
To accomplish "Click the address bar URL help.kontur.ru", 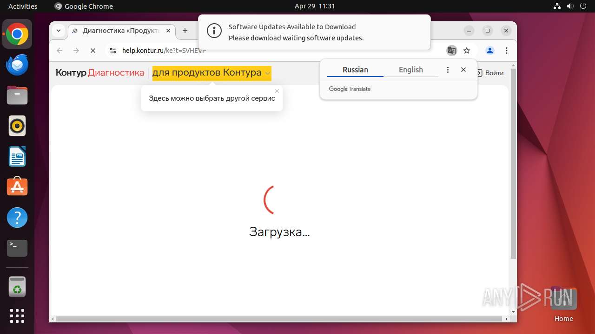I will 164,51.
